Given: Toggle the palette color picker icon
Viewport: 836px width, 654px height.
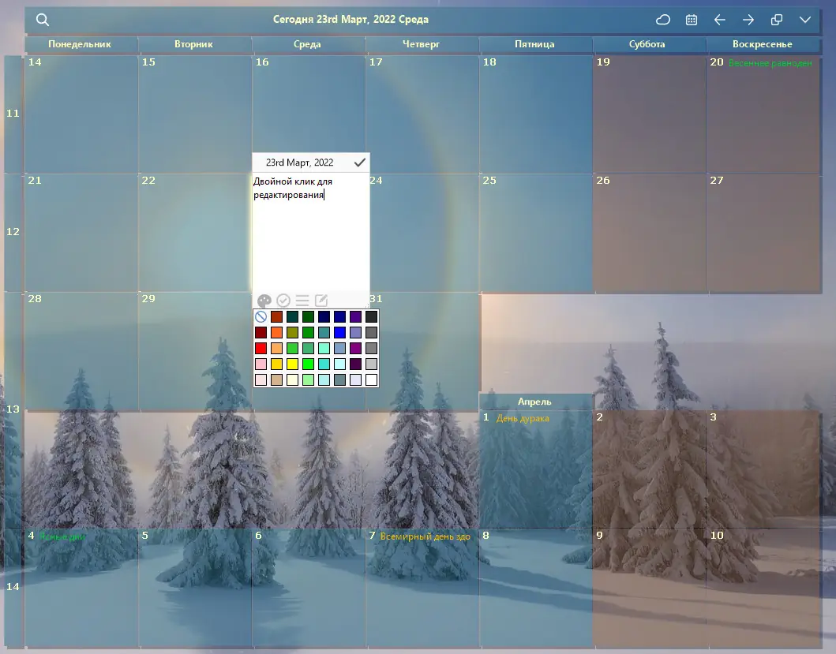Looking at the screenshot, I should [x=264, y=301].
